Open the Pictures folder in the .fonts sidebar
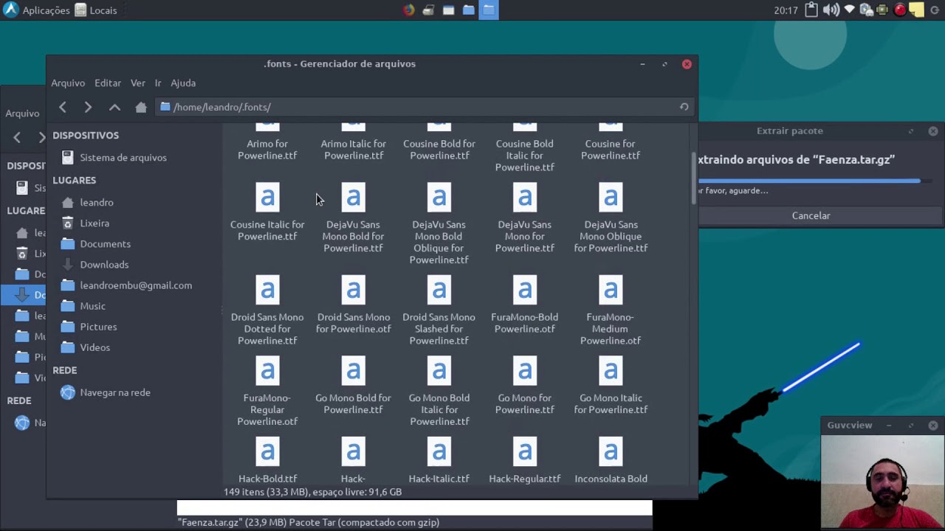This screenshot has height=531, width=945. (x=90, y=326)
